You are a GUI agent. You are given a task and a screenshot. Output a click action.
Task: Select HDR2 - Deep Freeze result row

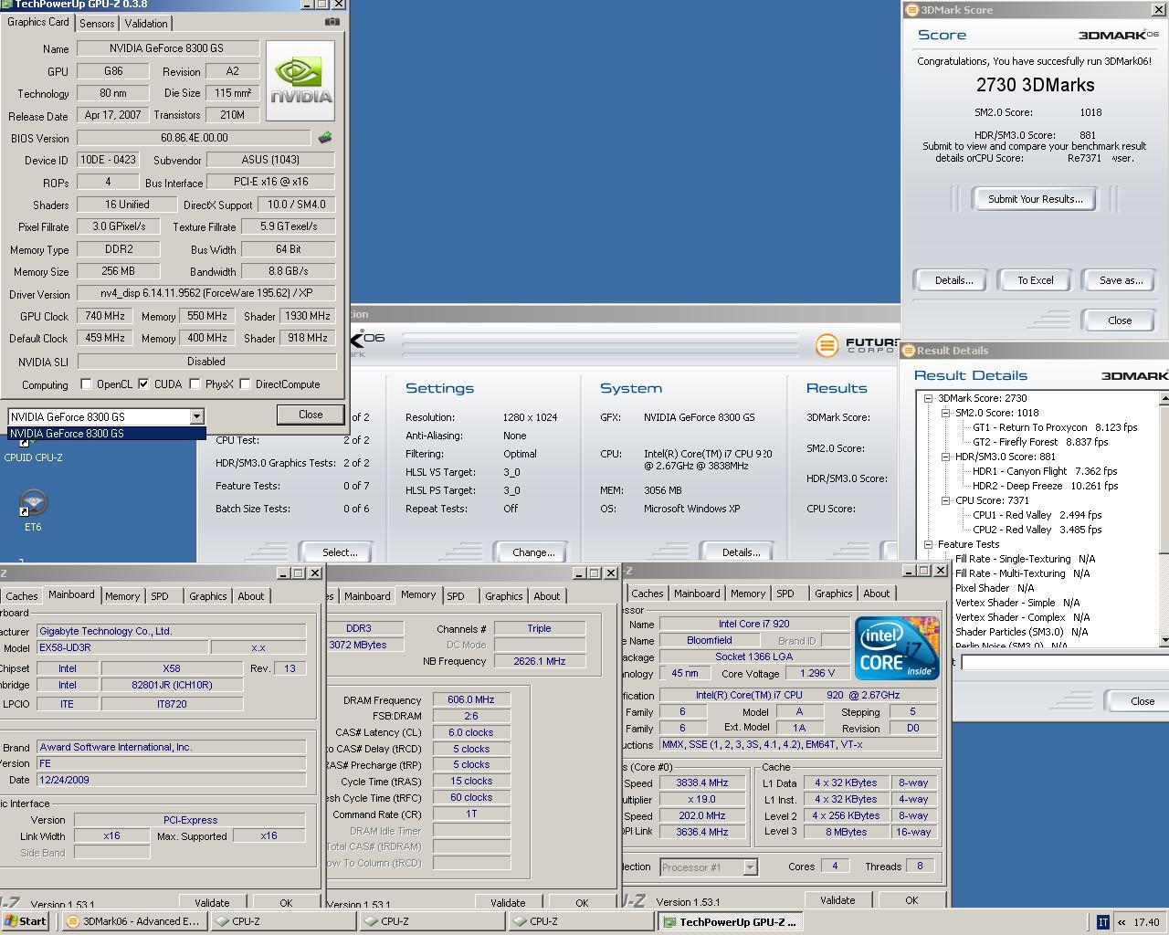pyautogui.click(x=1045, y=486)
